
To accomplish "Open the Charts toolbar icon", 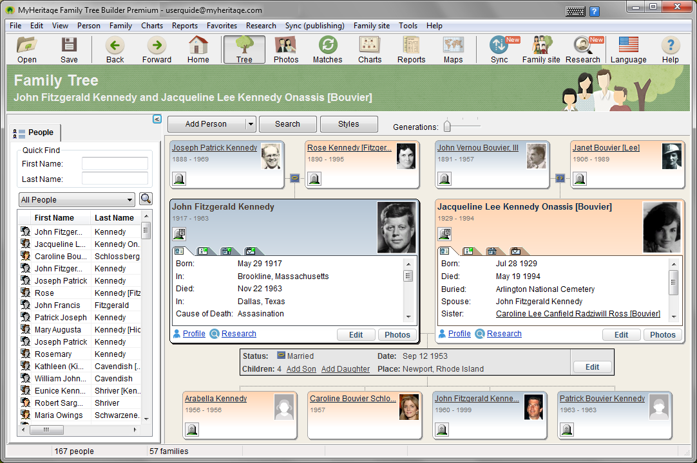I will (x=369, y=50).
